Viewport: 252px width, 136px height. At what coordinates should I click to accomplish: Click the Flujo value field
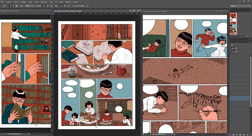pos(61,6)
